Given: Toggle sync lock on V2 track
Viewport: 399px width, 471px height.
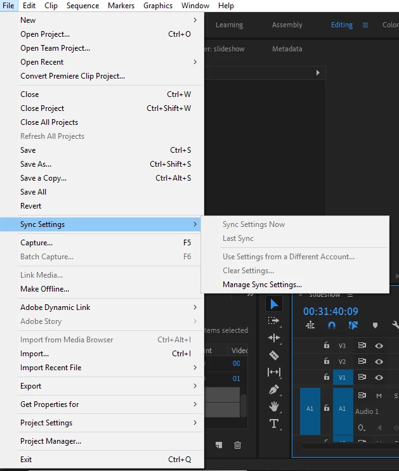Looking at the screenshot, I should 362,361.
